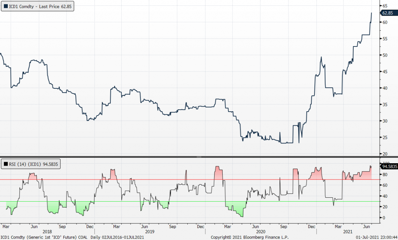Click the 80 RSI axis label

click(385, 174)
